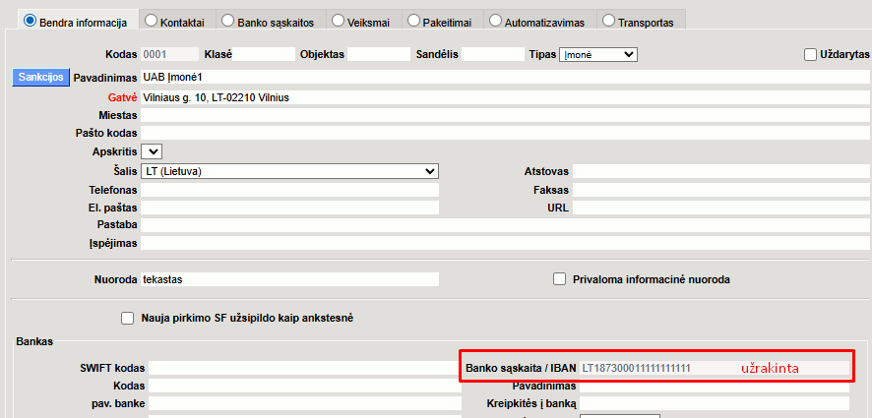Expand the Apskritis dropdown
Viewport: 872px width, 418px height.
coord(152,151)
